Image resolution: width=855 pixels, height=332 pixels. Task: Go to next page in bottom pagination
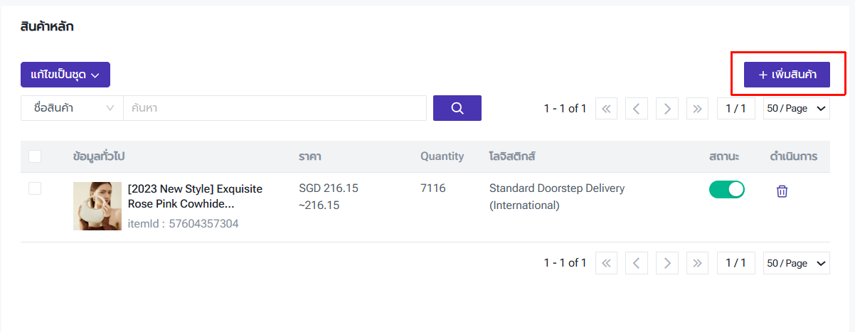coord(667,263)
